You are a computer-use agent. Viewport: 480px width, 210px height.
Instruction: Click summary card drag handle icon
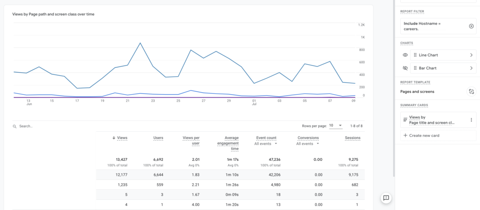click(x=405, y=120)
